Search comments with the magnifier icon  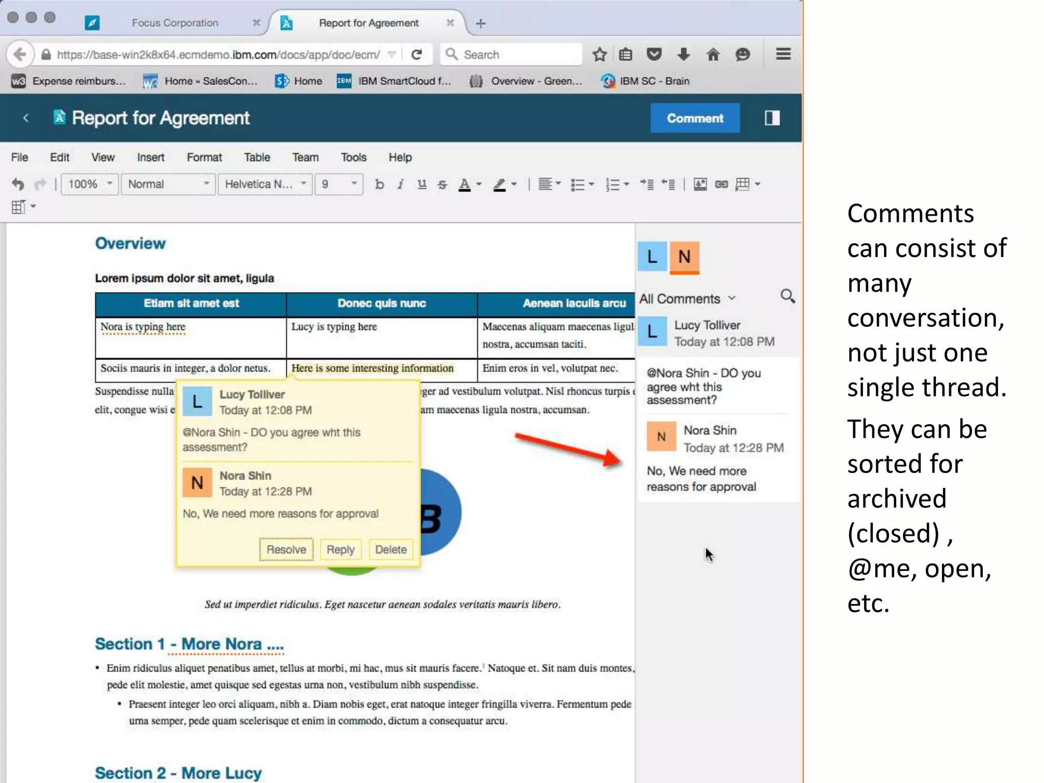(x=787, y=296)
